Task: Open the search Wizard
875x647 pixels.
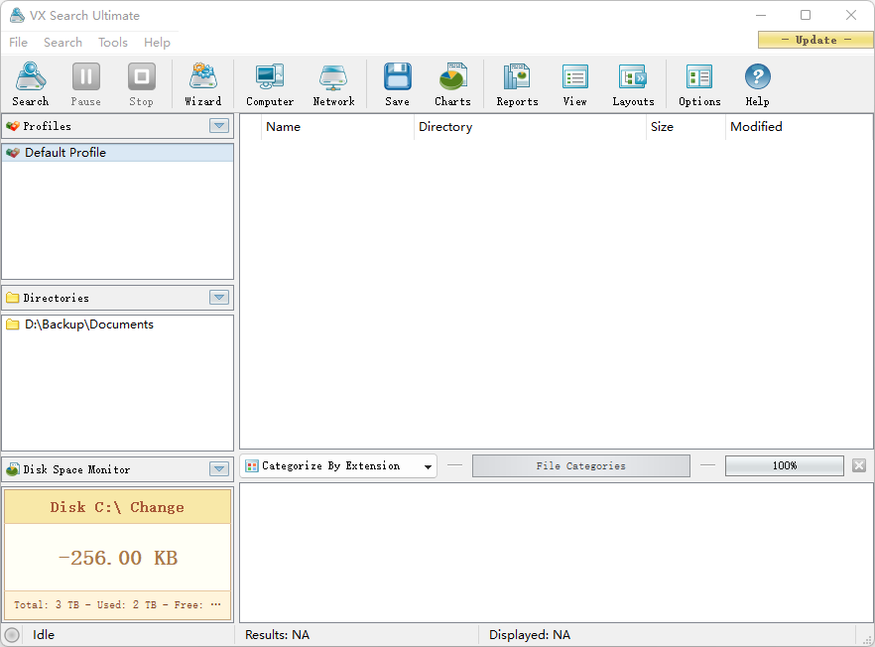Action: 203,84
